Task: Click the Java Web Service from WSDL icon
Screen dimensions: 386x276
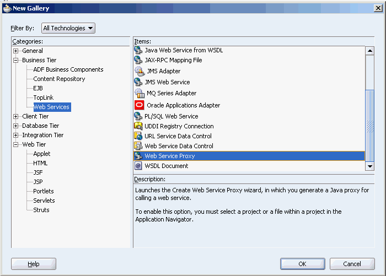Action: click(138, 50)
